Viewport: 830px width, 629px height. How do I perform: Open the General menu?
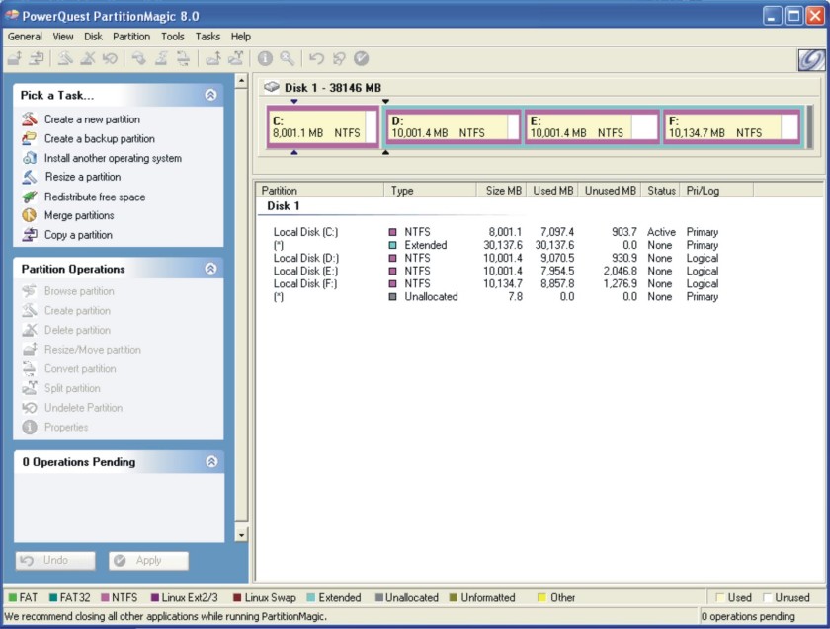[25, 37]
